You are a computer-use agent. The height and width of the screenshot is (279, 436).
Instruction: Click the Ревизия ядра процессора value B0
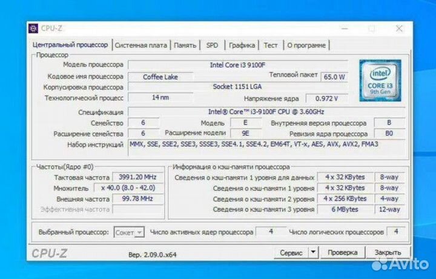[x=389, y=133]
